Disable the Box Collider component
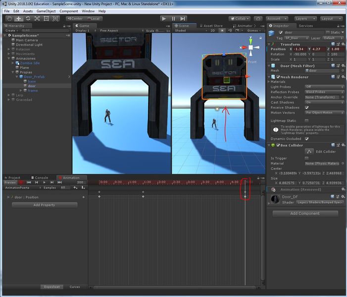 [278, 145]
